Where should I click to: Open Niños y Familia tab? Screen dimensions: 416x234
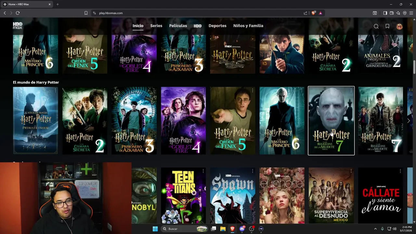point(248,26)
